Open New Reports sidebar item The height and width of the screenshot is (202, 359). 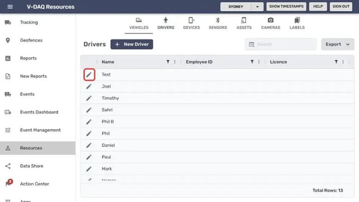(38, 76)
